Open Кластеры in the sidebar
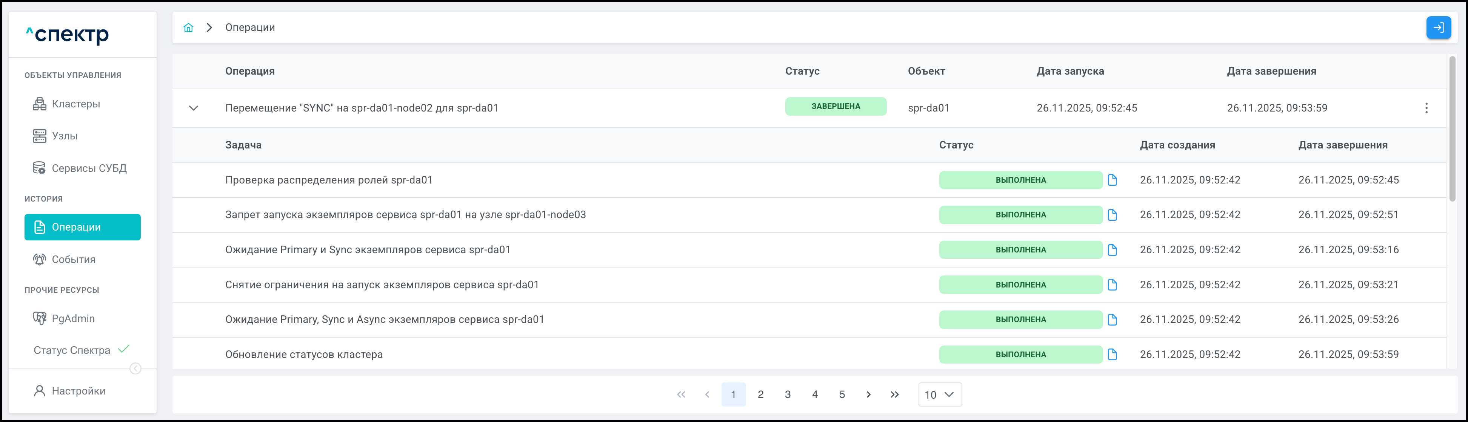Image resolution: width=1468 pixels, height=422 pixels. click(x=76, y=104)
